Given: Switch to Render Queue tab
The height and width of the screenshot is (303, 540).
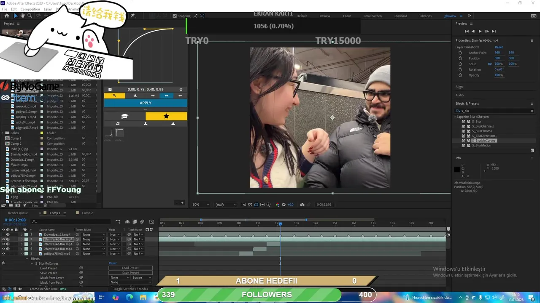Looking at the screenshot, I should tap(18, 213).
